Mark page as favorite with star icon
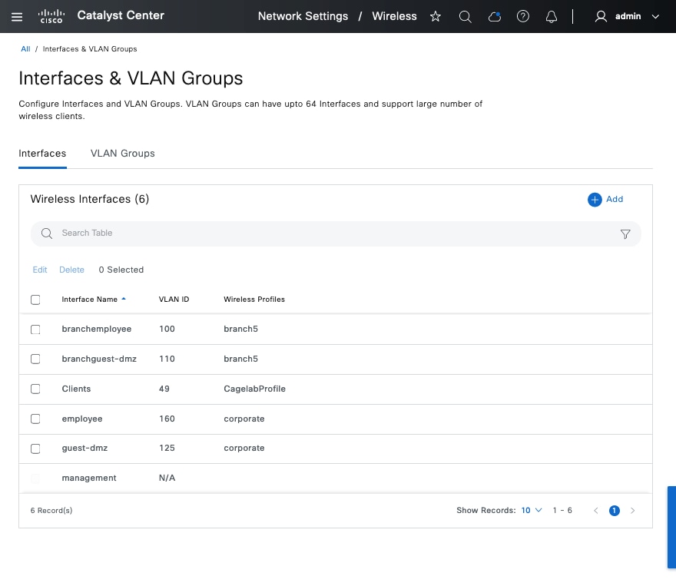 coord(436,16)
